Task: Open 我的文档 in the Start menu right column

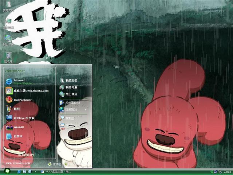Action: (68, 80)
